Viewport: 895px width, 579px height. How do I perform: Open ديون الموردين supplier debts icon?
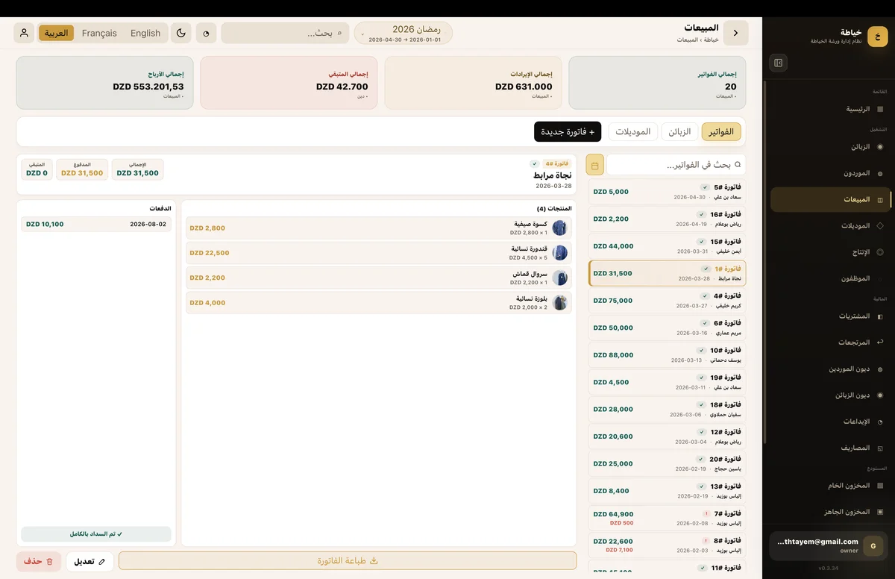[880, 369]
